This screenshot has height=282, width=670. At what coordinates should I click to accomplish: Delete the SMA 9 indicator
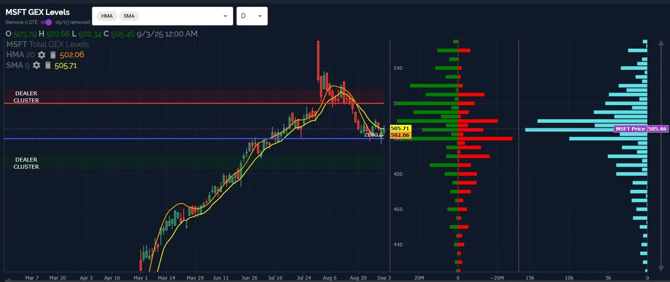tap(48, 65)
